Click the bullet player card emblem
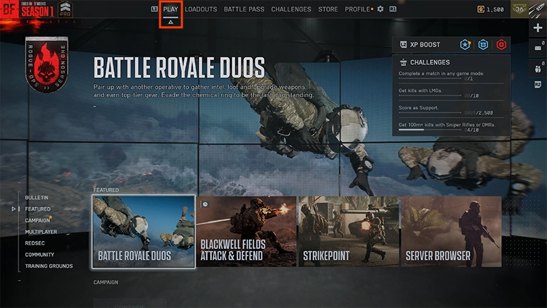547x308 pixels. 537,9
